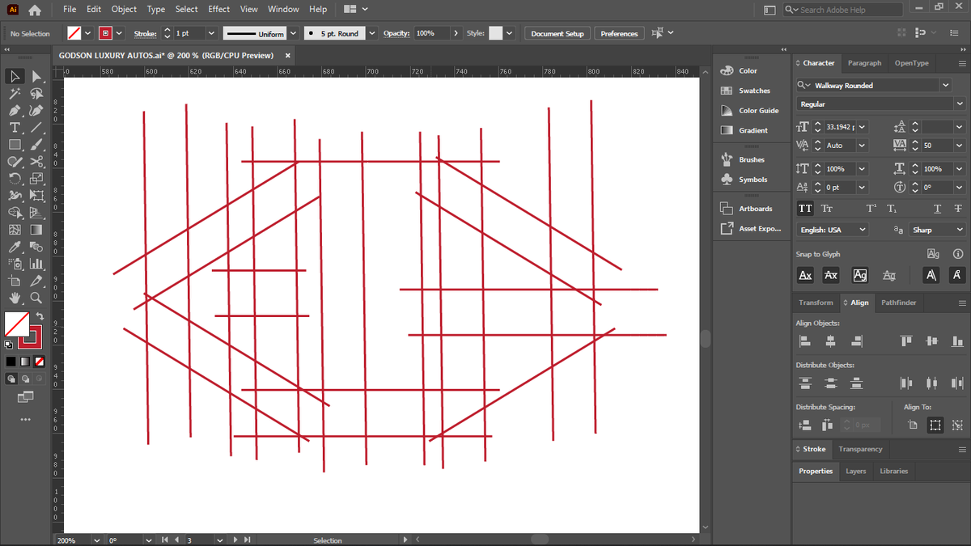Select the Magic Wand tool
971x546 pixels.
15,94
